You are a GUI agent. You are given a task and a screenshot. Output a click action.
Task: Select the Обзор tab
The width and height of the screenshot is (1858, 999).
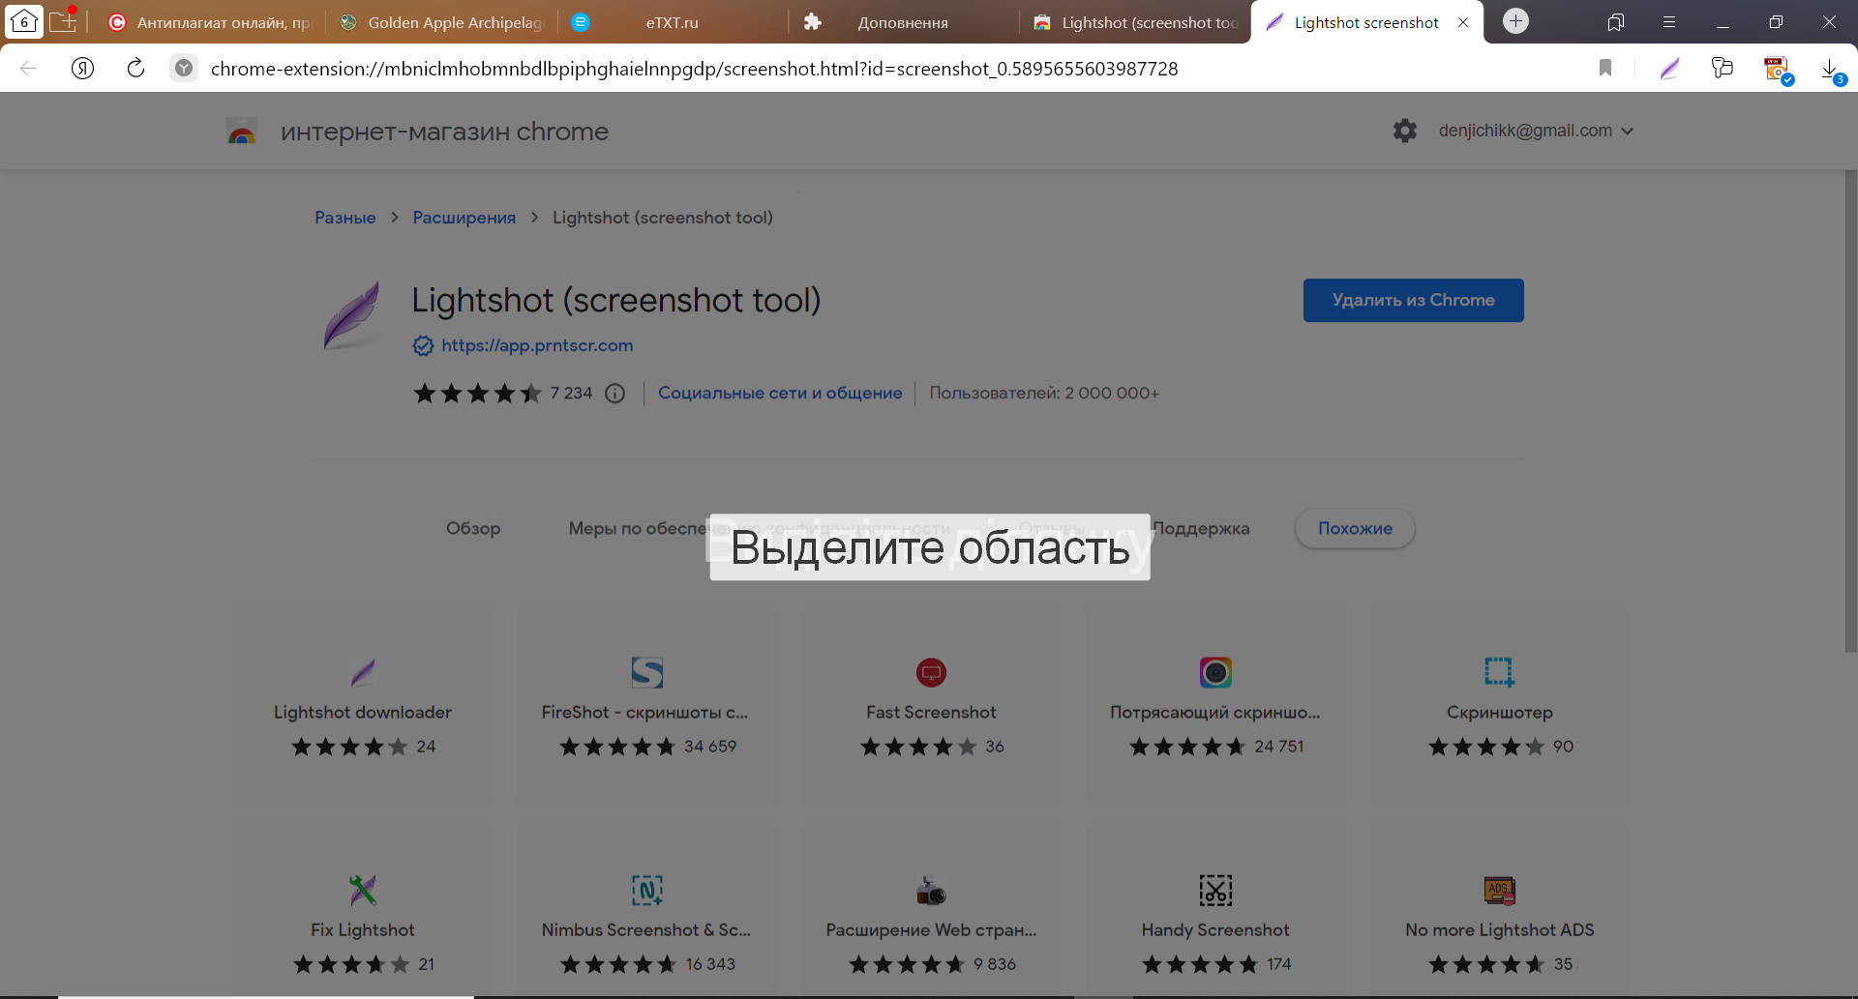(473, 529)
